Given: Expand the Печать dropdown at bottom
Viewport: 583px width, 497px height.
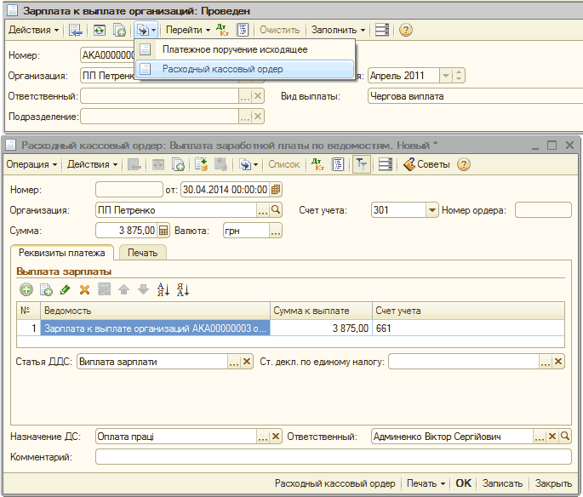Looking at the screenshot, I should click(426, 483).
